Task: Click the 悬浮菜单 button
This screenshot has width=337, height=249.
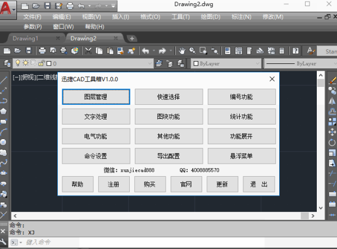Action: tap(242, 156)
